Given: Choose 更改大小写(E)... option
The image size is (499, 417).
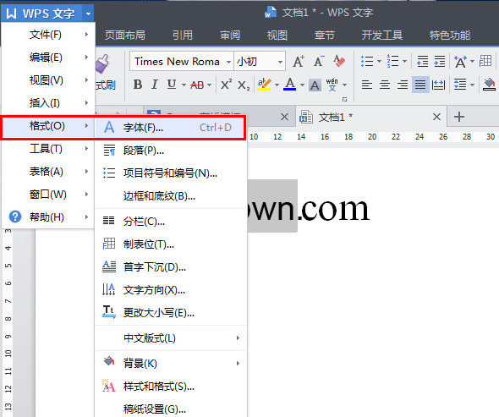Looking at the screenshot, I should pyautogui.click(x=171, y=313).
